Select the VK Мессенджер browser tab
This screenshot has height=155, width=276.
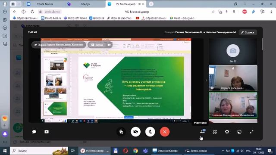pyautogui.click(x=125, y=4)
